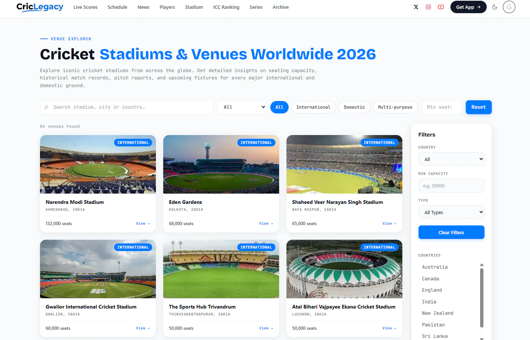Open the X (Twitter) social icon

[x=416, y=7]
